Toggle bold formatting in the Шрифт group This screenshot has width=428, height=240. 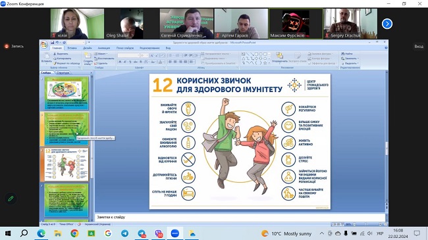tap(120, 62)
